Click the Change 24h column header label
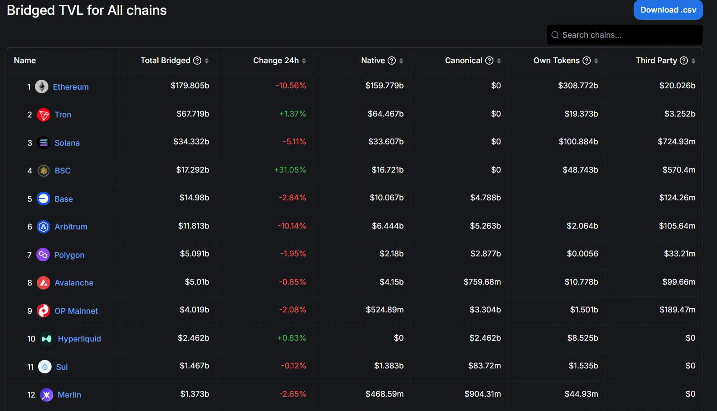 tap(276, 61)
